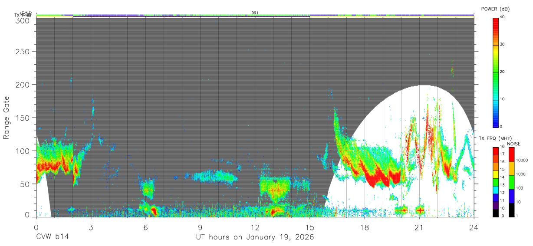Click the 13 label on TX FRQ scale
This screenshot has width=533, height=246.
[x=502, y=185]
